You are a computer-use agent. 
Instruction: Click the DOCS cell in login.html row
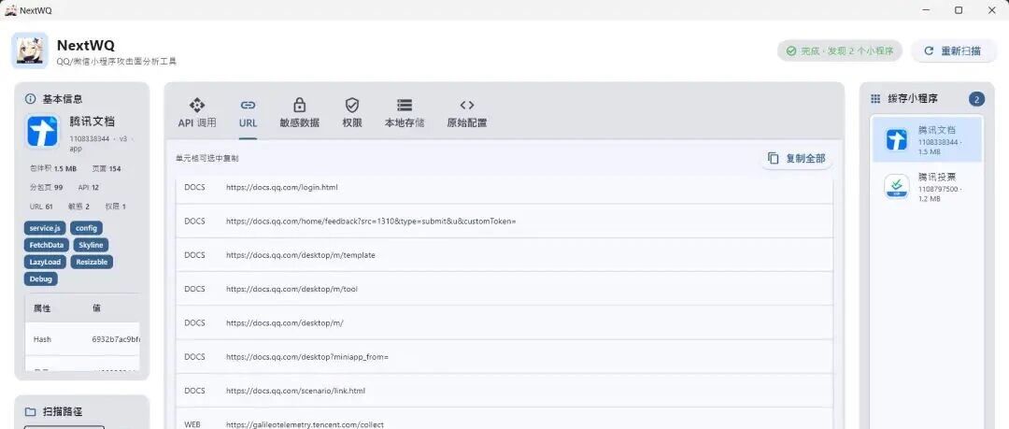[x=194, y=188]
